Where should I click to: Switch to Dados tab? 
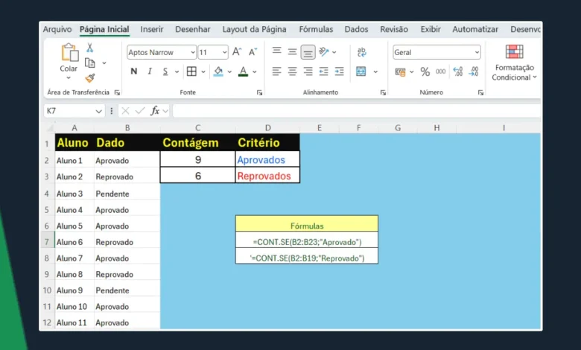click(x=357, y=29)
